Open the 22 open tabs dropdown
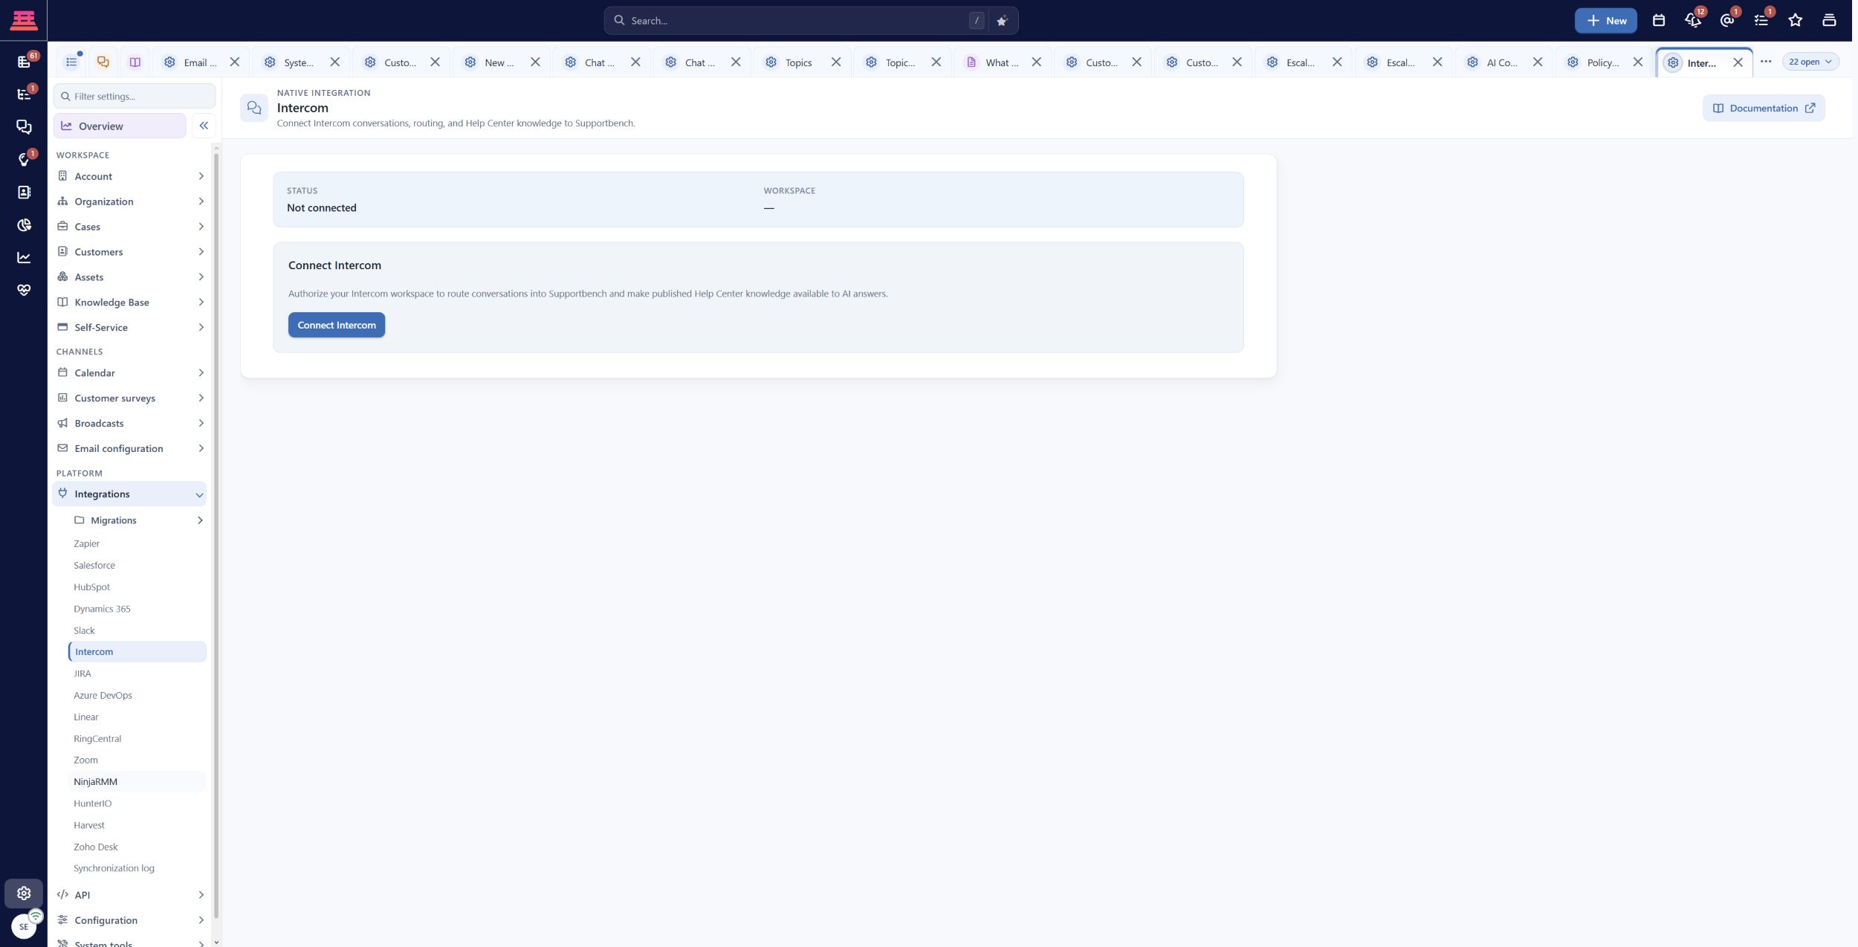Viewport: 1858px width, 947px height. point(1810,62)
